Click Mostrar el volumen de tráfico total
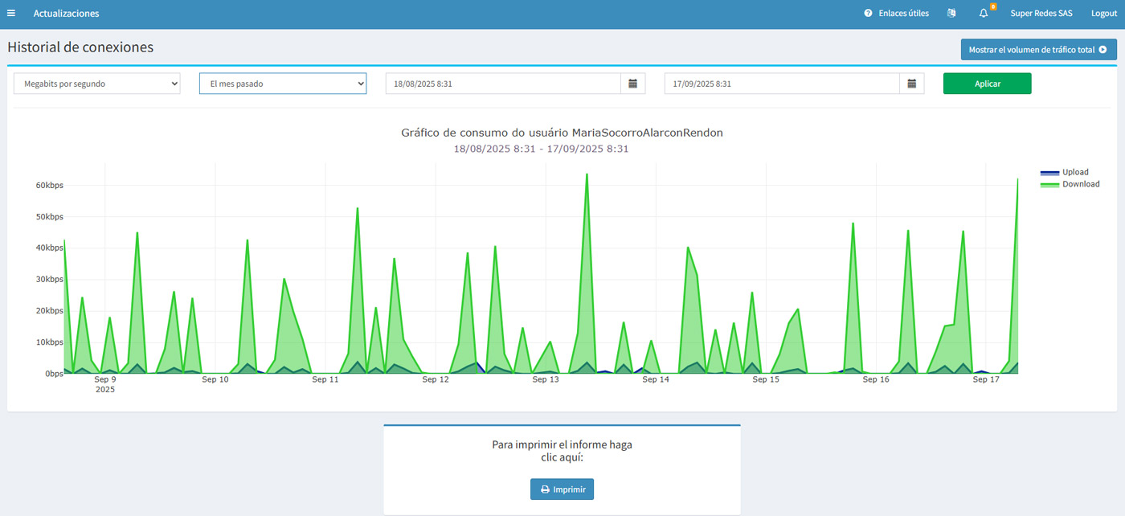The width and height of the screenshot is (1125, 516). click(x=1037, y=50)
